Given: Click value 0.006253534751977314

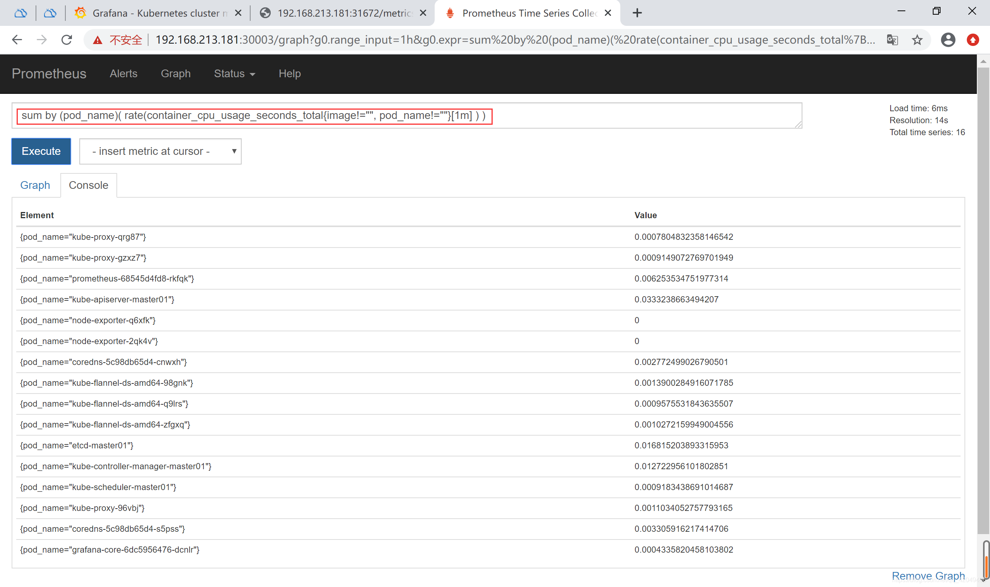Looking at the screenshot, I should (x=681, y=279).
